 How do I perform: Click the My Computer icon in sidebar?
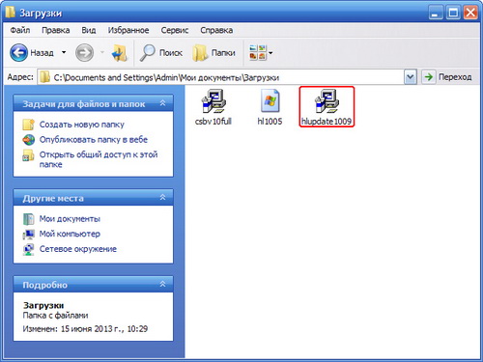[x=29, y=235]
